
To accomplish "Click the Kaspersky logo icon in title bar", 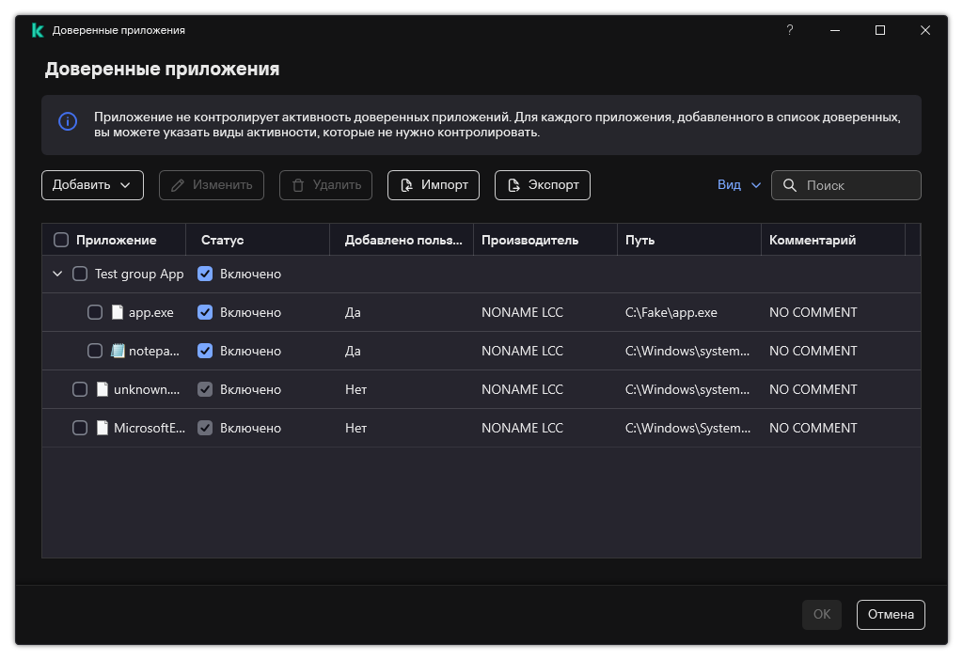I will (38, 30).
